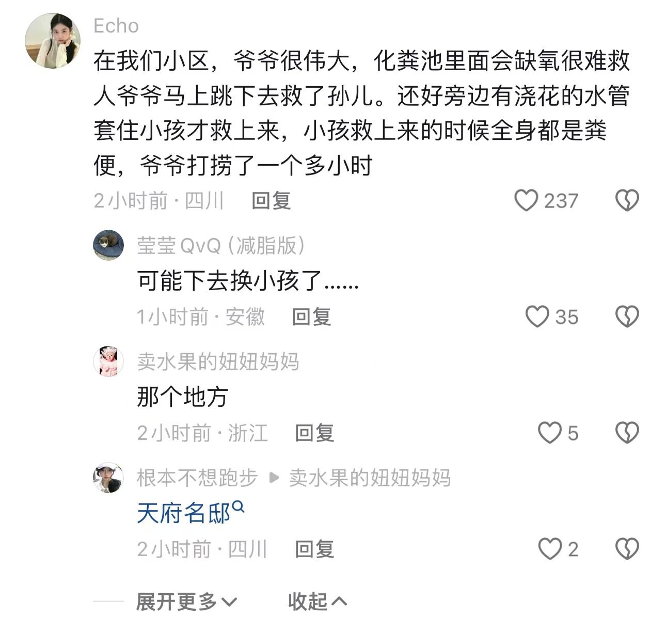Open the username 根本不想跑步
This screenshot has height=633, width=666.
197,478
